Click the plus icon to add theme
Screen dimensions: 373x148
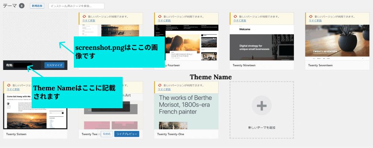point(262,106)
